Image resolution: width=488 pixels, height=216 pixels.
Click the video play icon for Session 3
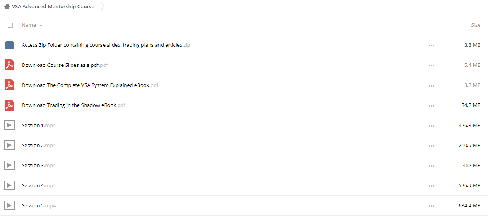[x=9, y=165]
